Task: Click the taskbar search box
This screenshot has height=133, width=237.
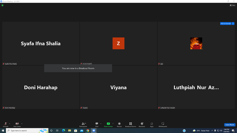Action: 27,130
